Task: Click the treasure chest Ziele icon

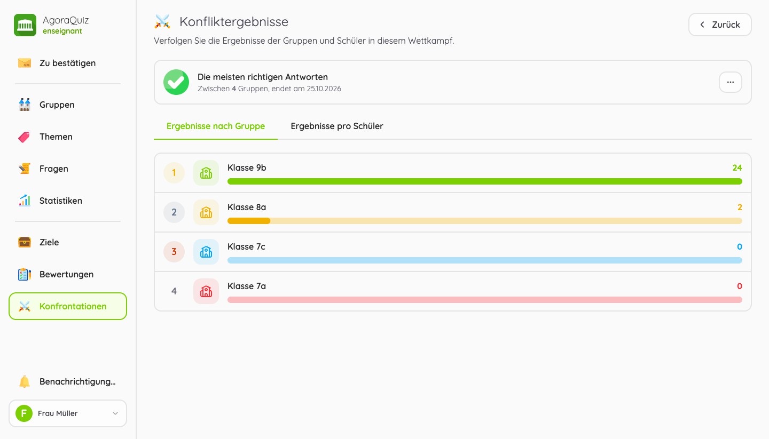Action: point(25,242)
